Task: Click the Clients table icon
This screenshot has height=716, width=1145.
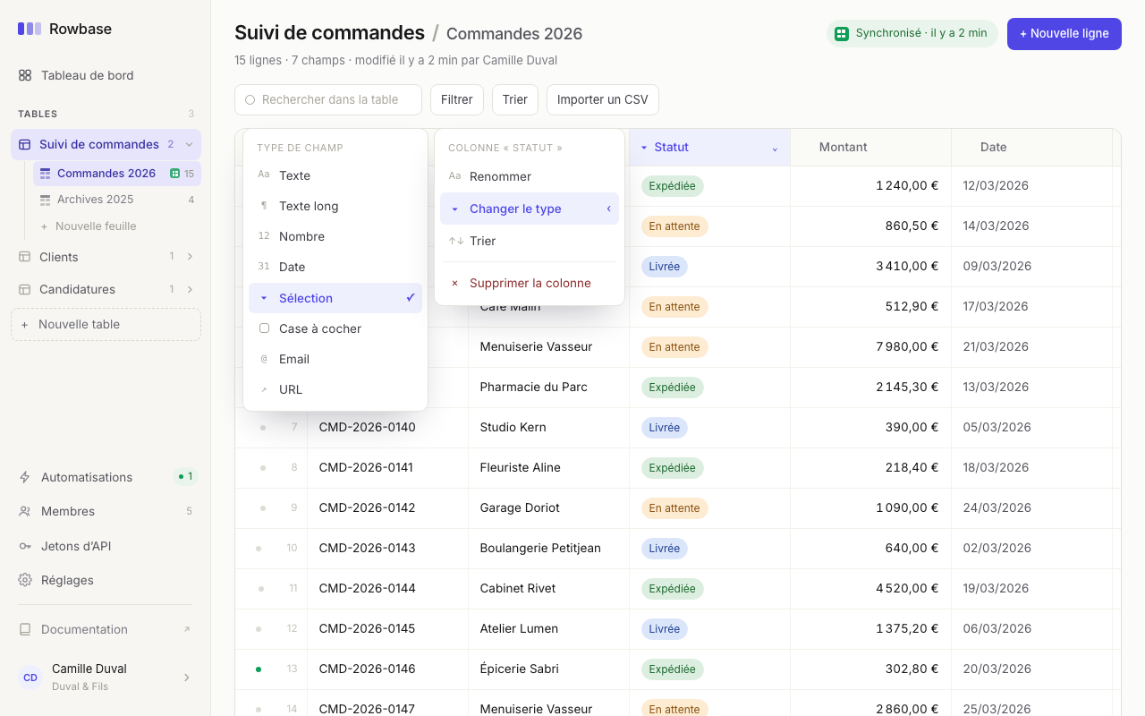Action: 24,257
